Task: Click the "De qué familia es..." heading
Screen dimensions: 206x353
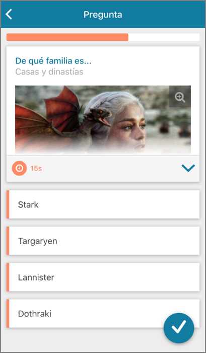Action: (53, 61)
